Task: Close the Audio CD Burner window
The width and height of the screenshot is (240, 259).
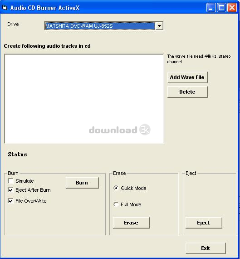Action: (232, 8)
